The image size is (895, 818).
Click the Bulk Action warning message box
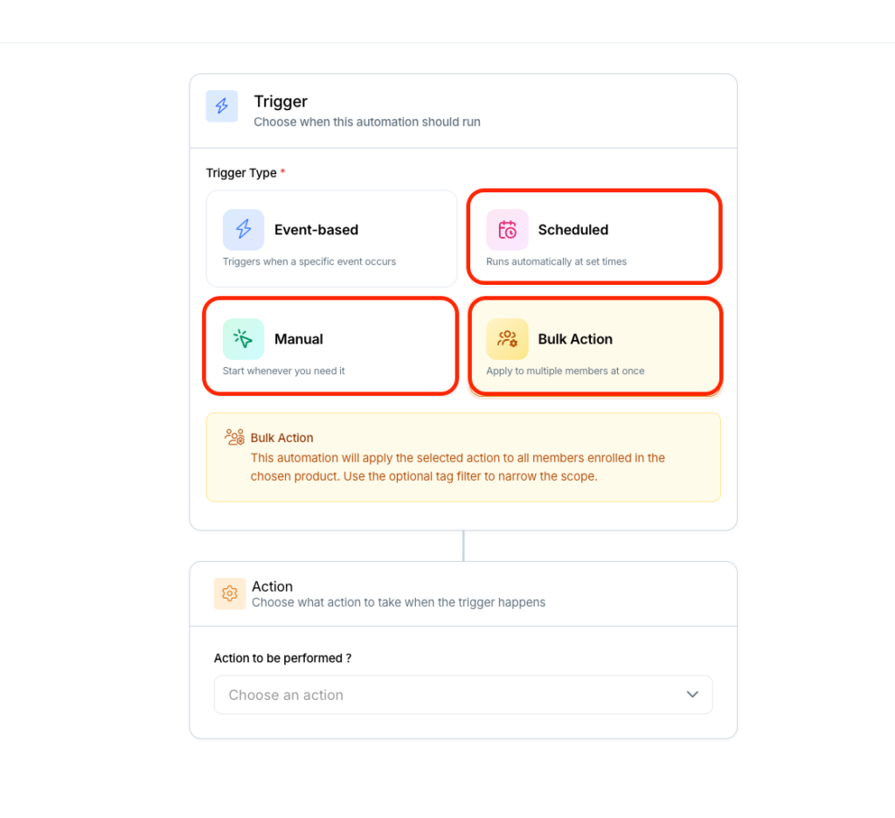(x=463, y=457)
